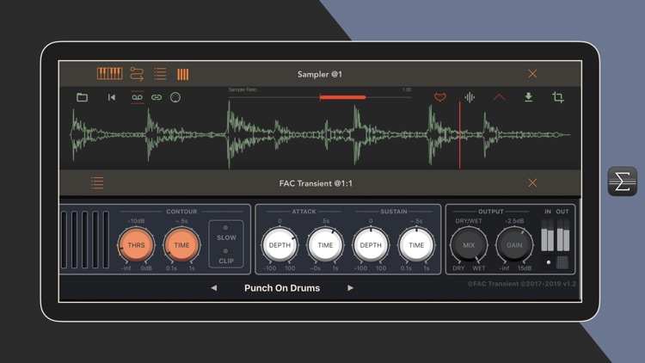The height and width of the screenshot is (363, 645).
Task: Close the Sampler @1 panel
Action: (532, 74)
